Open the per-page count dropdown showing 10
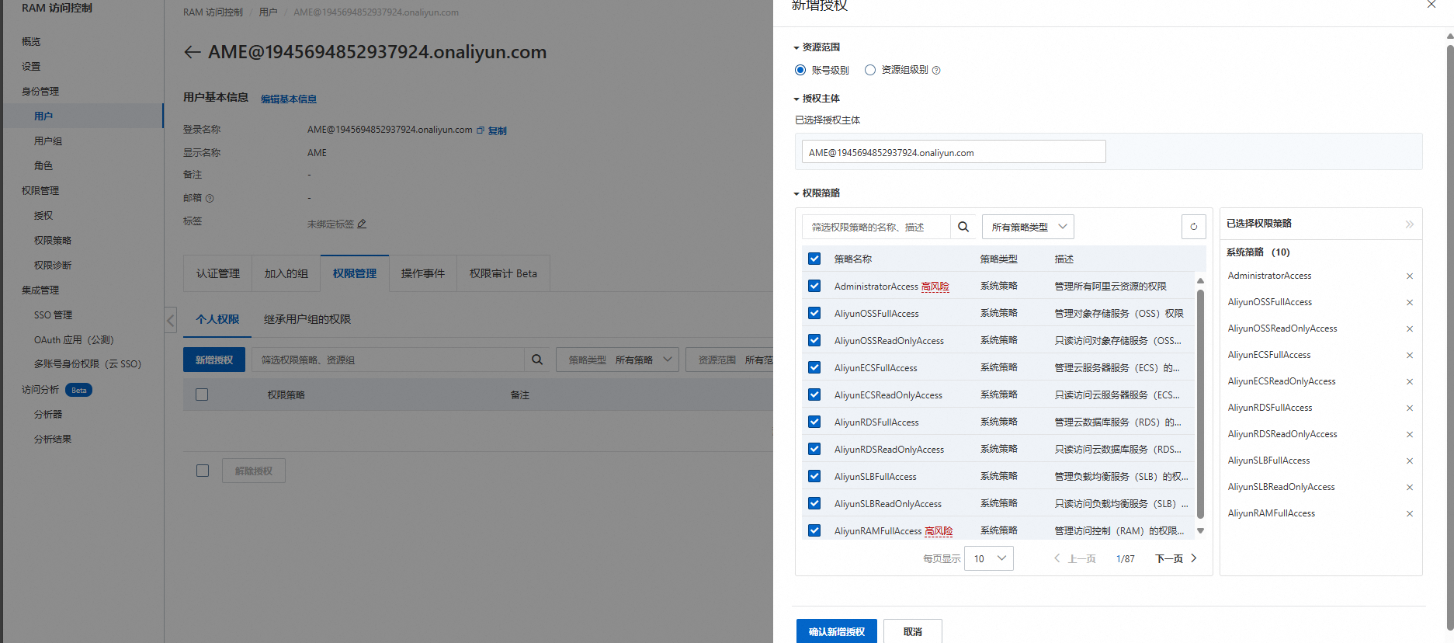The height and width of the screenshot is (643, 1454). (x=988, y=558)
